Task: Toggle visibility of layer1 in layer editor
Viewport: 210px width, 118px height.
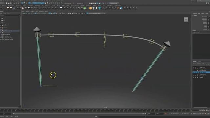Action: pos(193,78)
